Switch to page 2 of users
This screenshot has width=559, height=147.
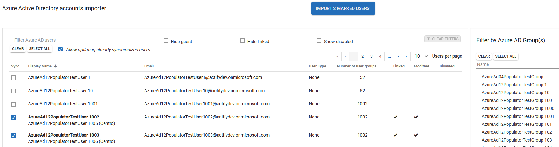362,56
